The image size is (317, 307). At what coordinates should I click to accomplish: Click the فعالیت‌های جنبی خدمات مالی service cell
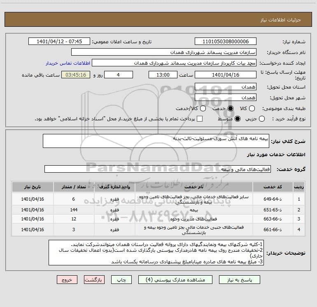(193, 230)
